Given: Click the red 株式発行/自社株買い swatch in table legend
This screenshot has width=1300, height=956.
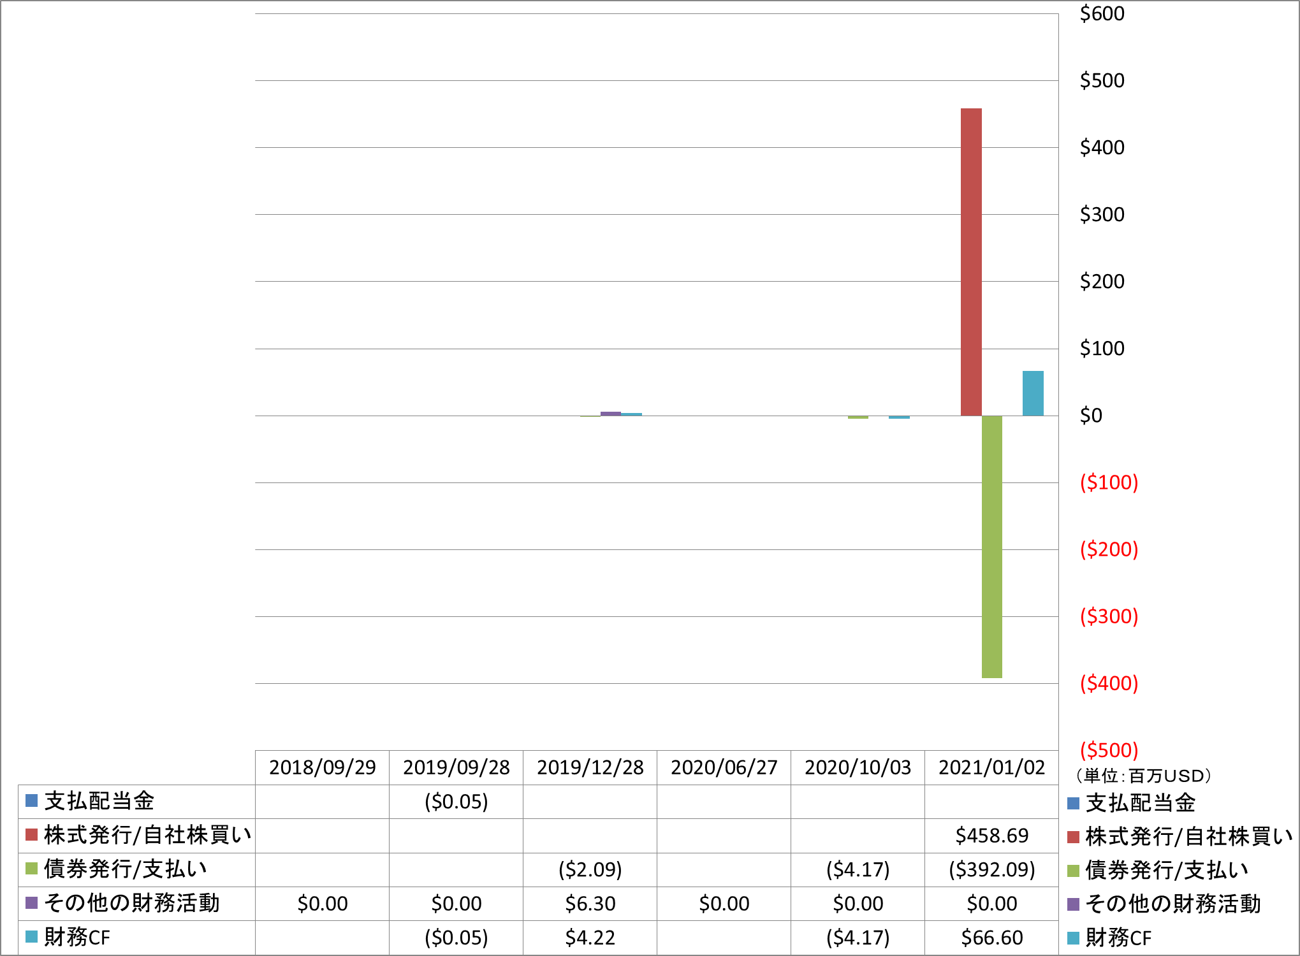Looking at the screenshot, I should [31, 834].
